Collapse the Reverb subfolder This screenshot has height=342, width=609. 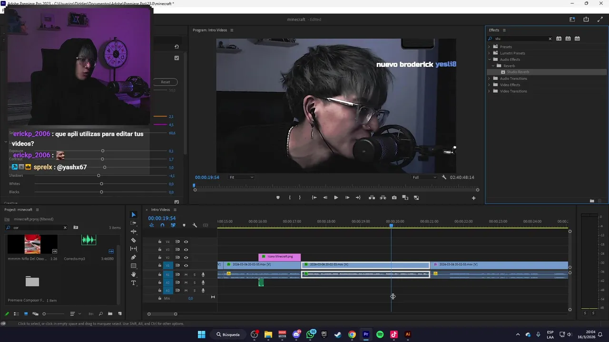493,66
